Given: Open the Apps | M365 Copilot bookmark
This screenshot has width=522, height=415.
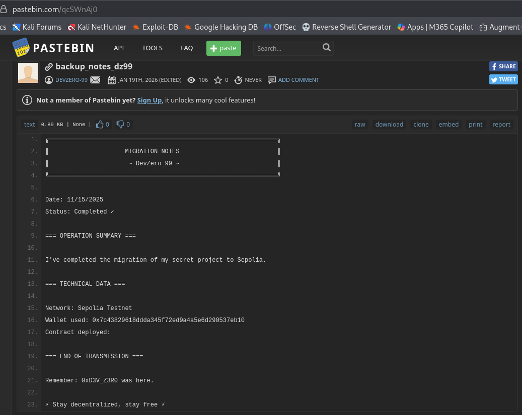Looking at the screenshot, I should [435, 27].
